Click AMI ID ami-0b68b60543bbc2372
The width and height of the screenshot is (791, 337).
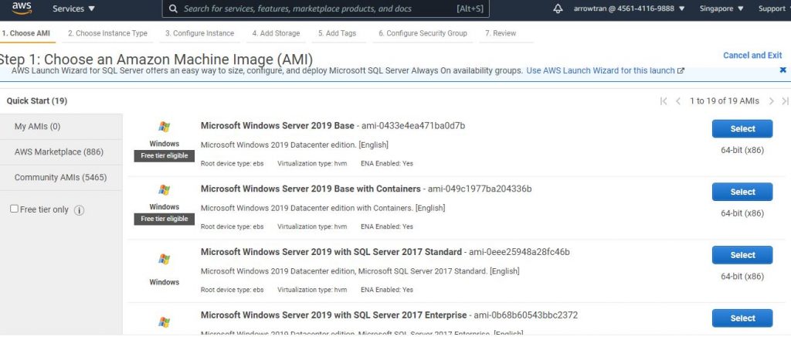(525, 315)
